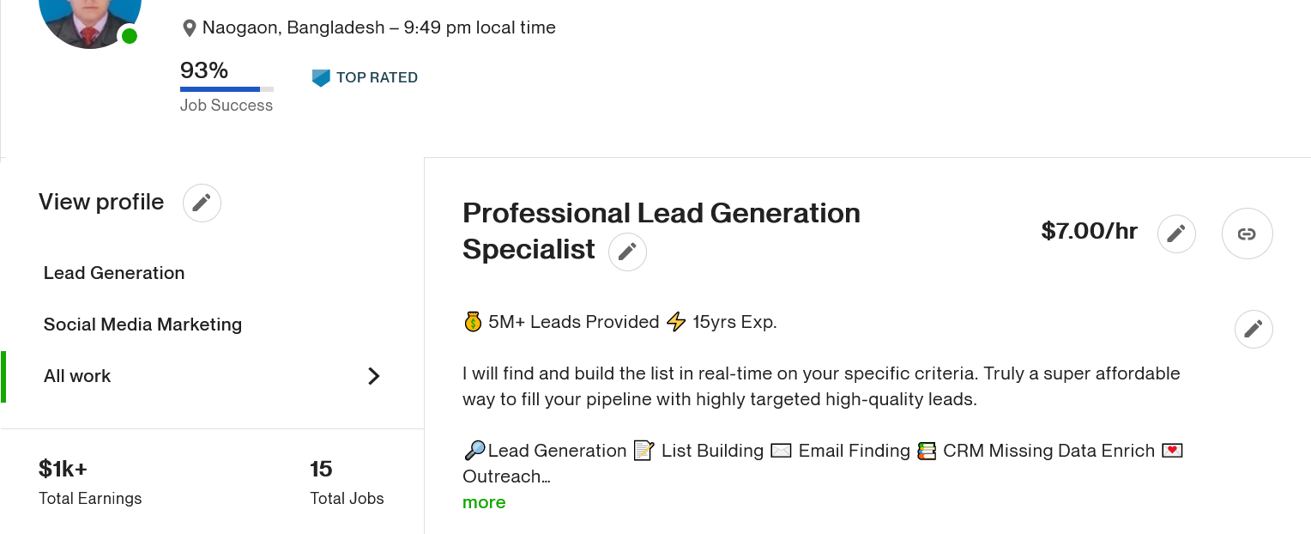Image resolution: width=1311 pixels, height=534 pixels.
Task: Copy profile link with chain icon
Action: (x=1247, y=234)
